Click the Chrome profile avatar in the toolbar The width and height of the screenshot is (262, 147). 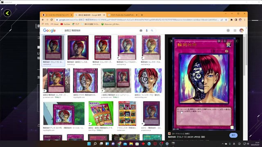(x=240, y=20)
